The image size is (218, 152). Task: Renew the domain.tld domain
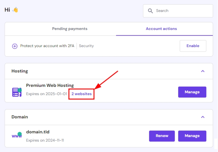tap(162, 136)
